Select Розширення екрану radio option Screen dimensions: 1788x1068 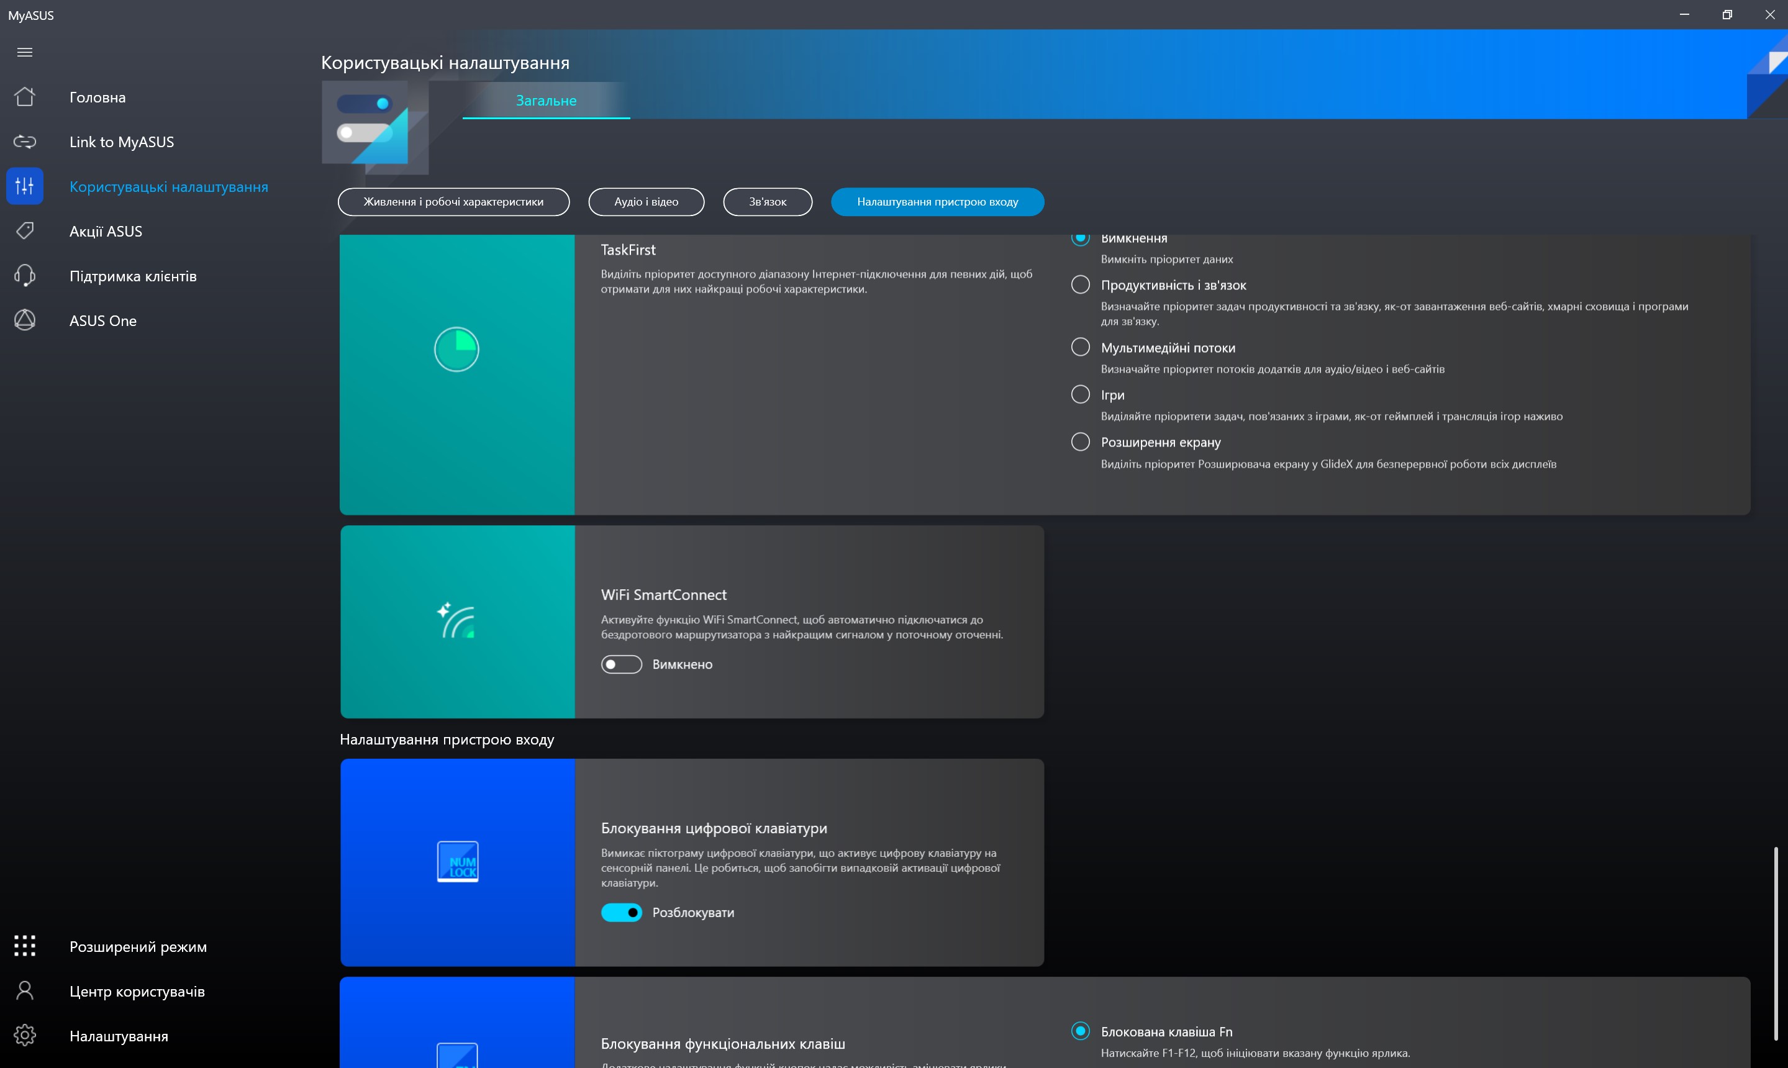(x=1081, y=441)
